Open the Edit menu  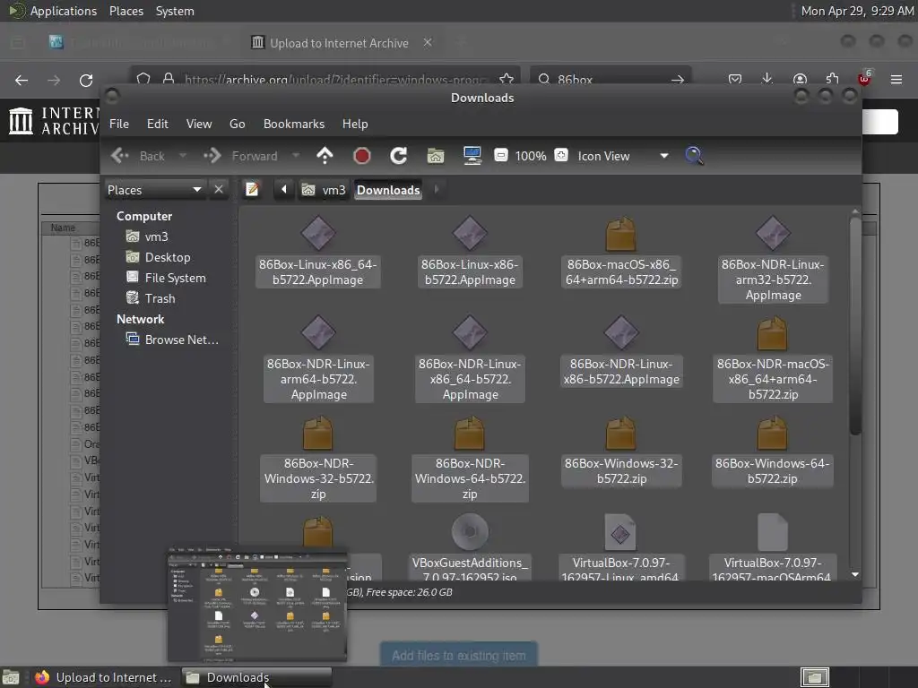pos(158,124)
